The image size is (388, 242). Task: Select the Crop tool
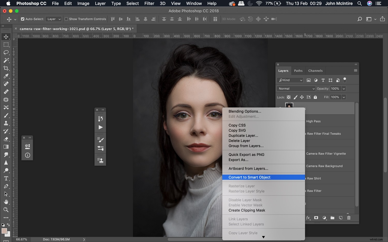pyautogui.click(x=6, y=68)
